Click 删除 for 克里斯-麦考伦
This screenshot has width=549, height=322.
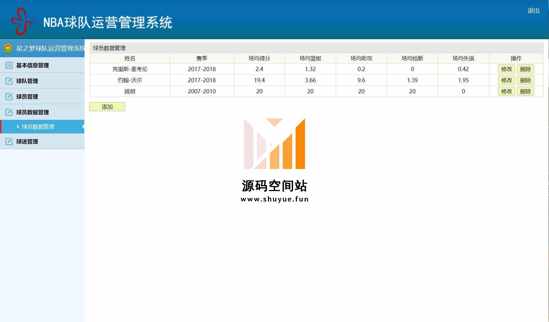coord(525,69)
